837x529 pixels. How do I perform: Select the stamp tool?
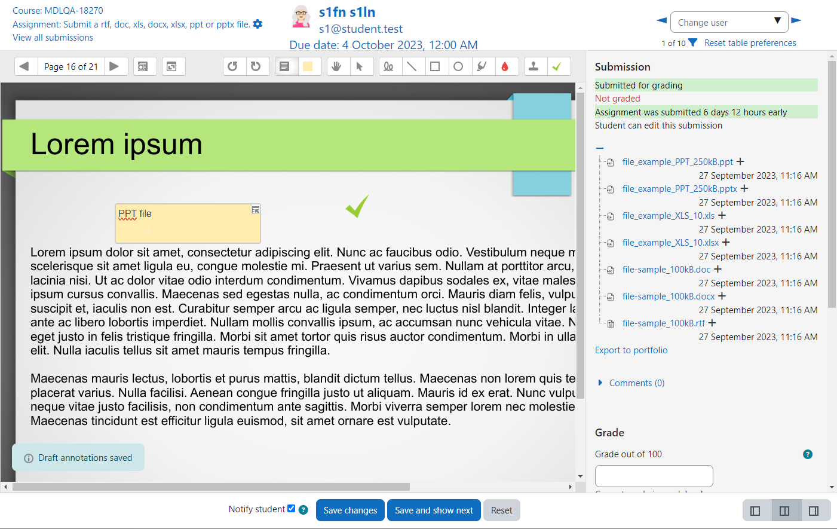[x=534, y=66]
